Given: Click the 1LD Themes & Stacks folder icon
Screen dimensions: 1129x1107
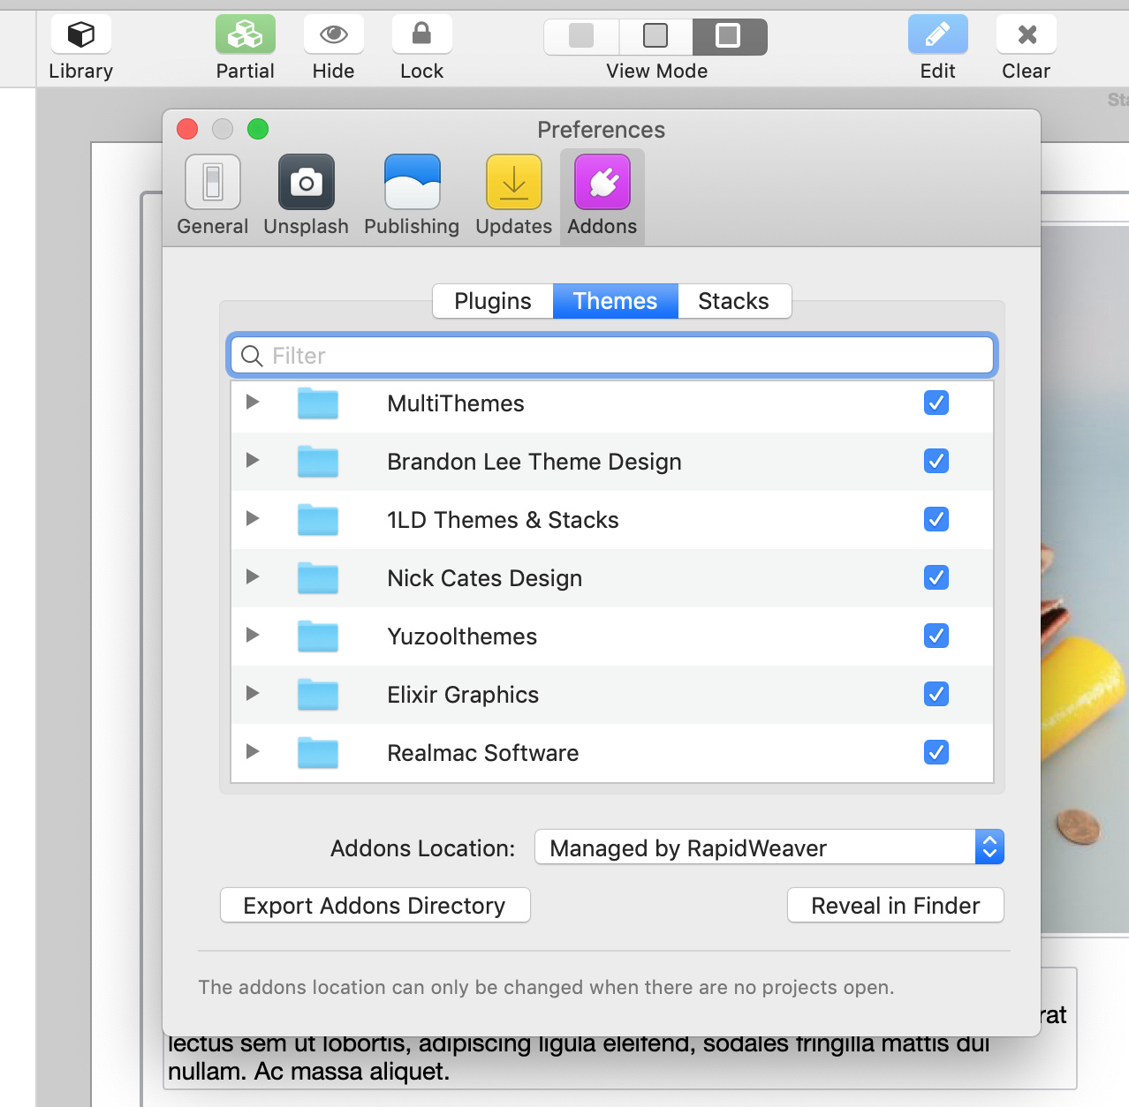Looking at the screenshot, I should pos(318,519).
